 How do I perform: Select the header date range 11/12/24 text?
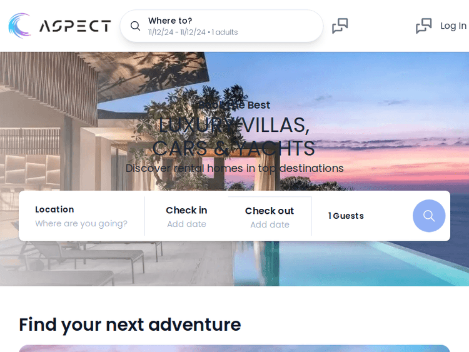point(177,33)
